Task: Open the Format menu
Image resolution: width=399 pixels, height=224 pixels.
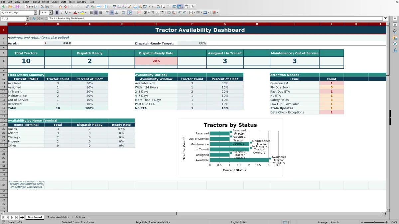Action: pyautogui.click(x=36, y=2)
